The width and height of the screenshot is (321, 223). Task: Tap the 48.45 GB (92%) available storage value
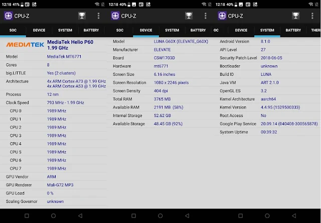tap(168, 124)
